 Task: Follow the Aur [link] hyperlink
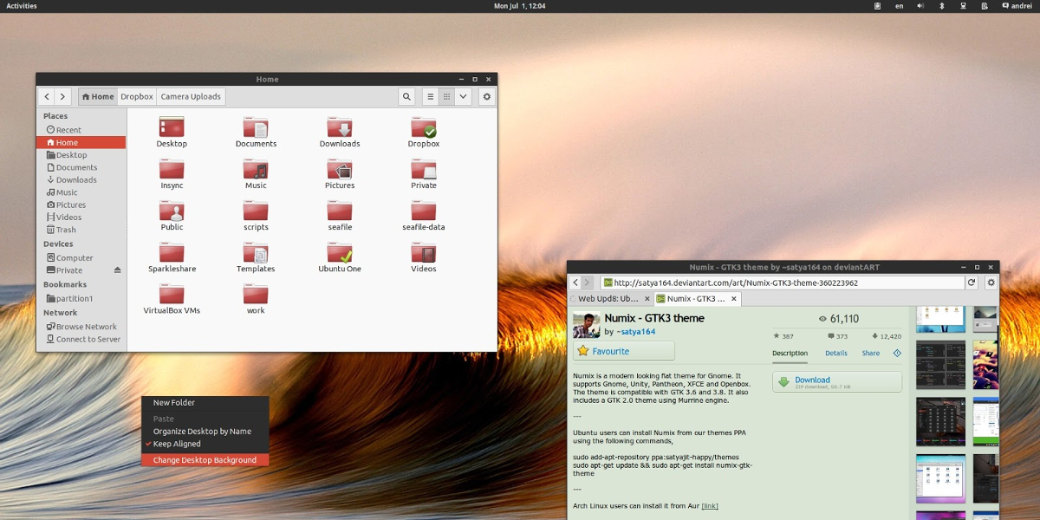coord(710,506)
